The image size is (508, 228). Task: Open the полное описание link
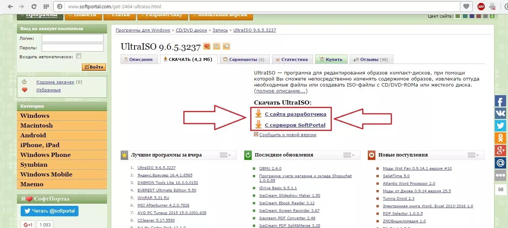(281, 91)
